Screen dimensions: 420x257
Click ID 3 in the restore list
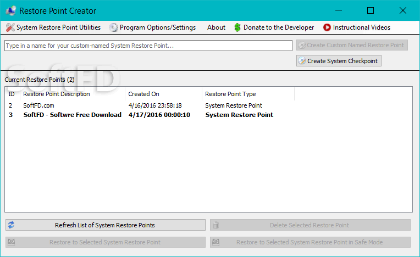10,115
